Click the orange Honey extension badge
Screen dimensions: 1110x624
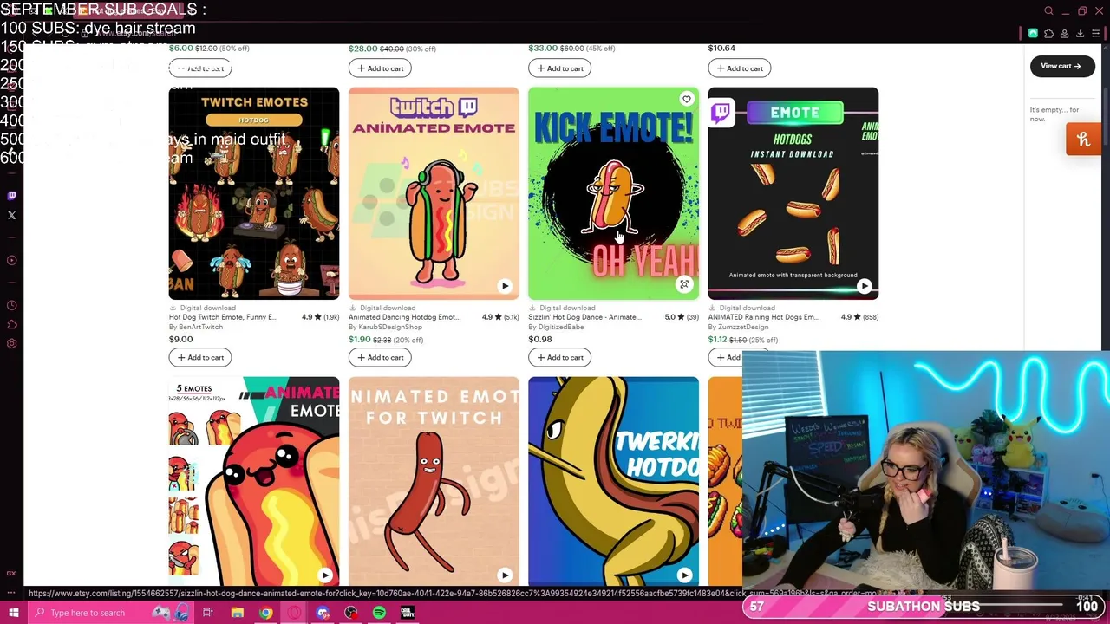[x=1083, y=140]
